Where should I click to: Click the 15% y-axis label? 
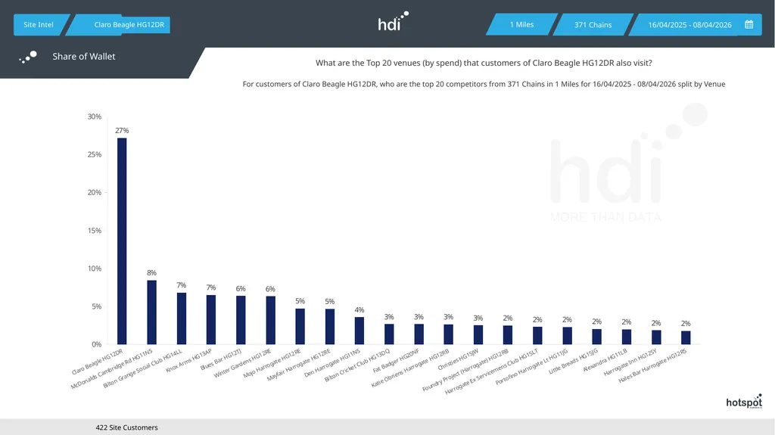pyautogui.click(x=95, y=230)
